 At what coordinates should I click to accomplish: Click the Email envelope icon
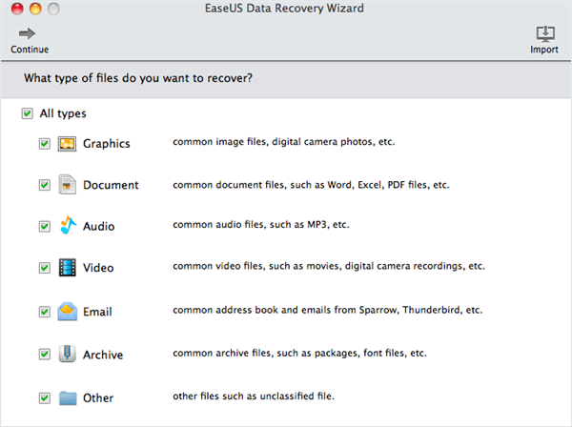pyautogui.click(x=67, y=311)
